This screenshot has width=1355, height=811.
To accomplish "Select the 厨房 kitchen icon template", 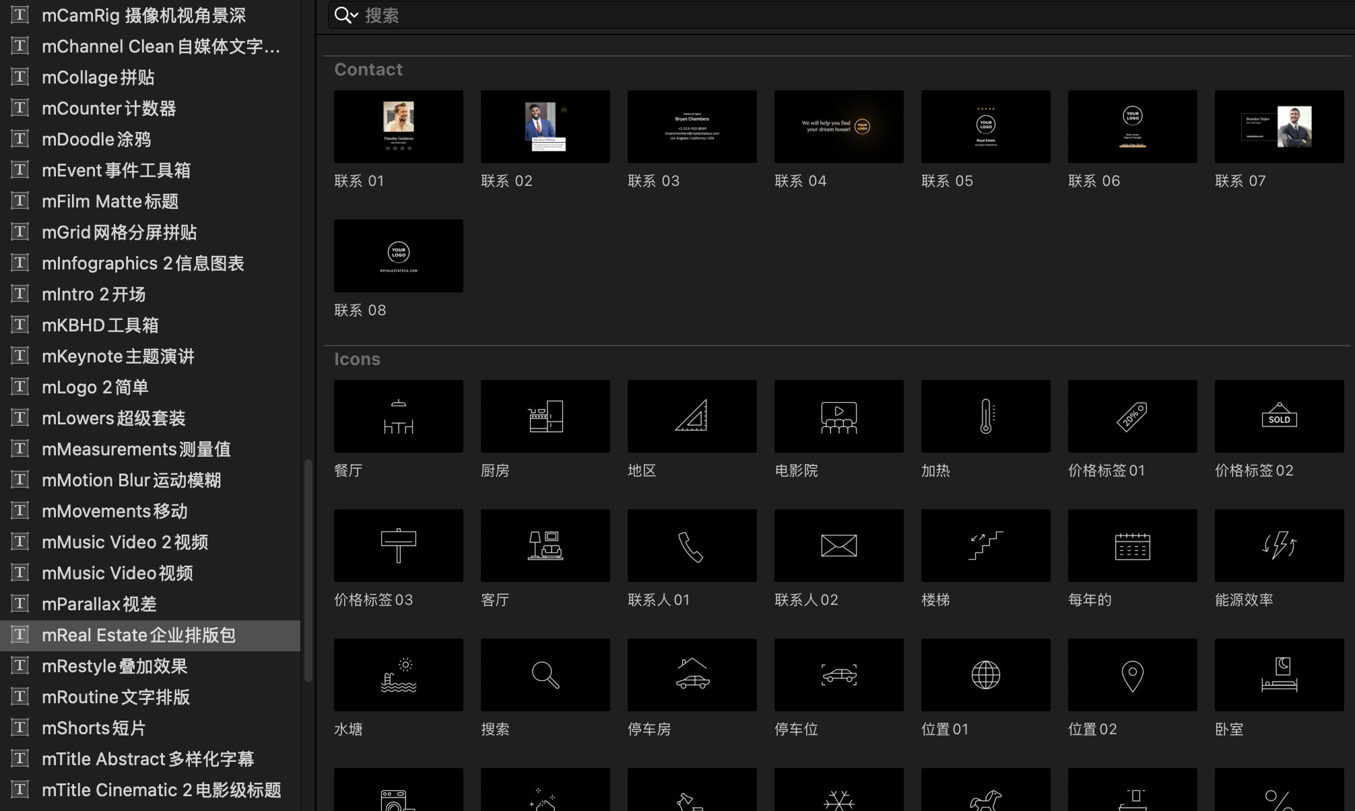I will 546,416.
